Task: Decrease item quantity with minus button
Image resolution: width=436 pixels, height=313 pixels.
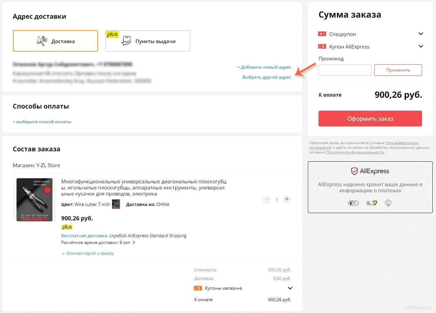Action: click(267, 199)
